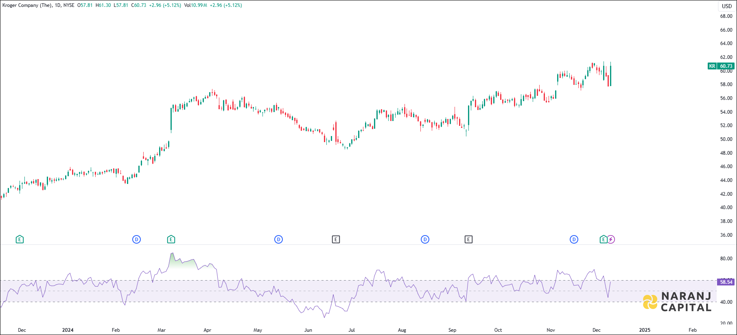Viewport: 737px width, 335px height.
Task: Click the low price L57.81
Action: pyautogui.click(x=121, y=5)
